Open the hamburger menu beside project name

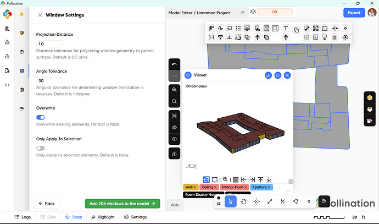point(243,13)
